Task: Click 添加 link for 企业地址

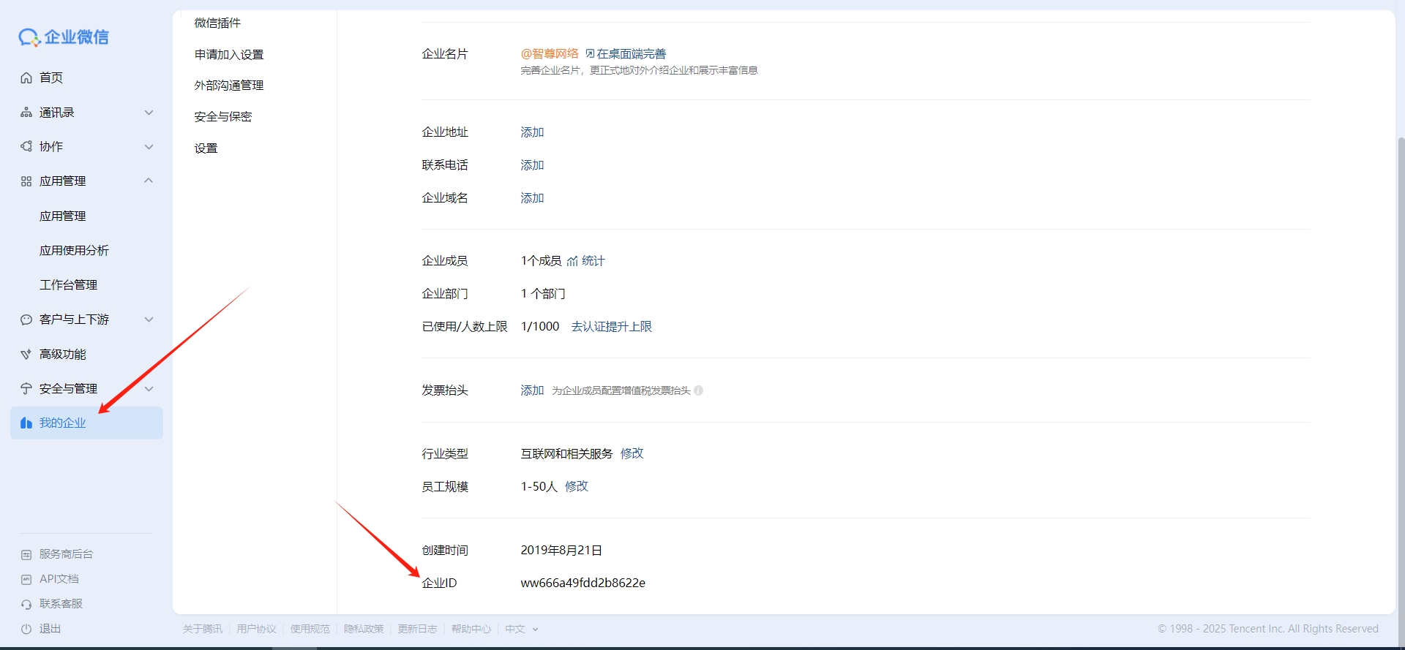Action: pos(532,132)
